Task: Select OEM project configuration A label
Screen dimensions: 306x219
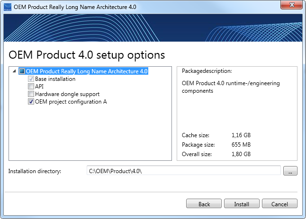Action: point(71,102)
